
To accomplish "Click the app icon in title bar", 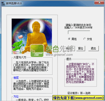I will click(3, 3).
